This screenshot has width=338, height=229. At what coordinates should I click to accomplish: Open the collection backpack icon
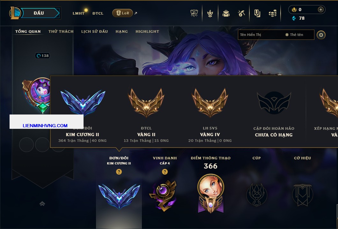coord(226,14)
